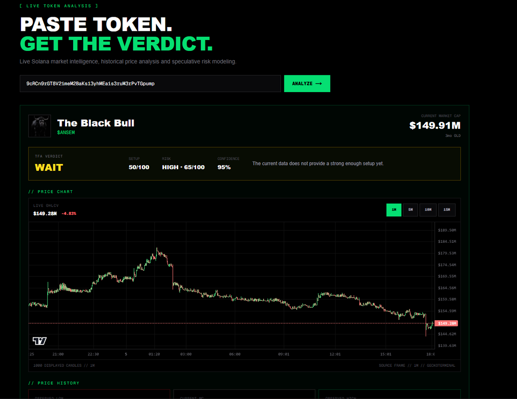Click the $149.28M live OHLCV price

click(45, 213)
